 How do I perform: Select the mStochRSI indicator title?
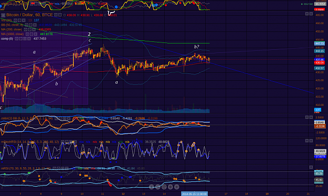pos(30,142)
